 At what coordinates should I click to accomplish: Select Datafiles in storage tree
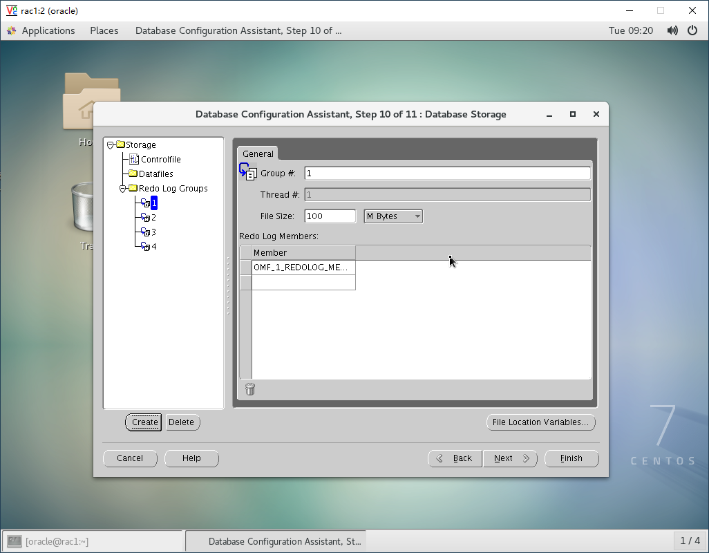click(x=156, y=174)
